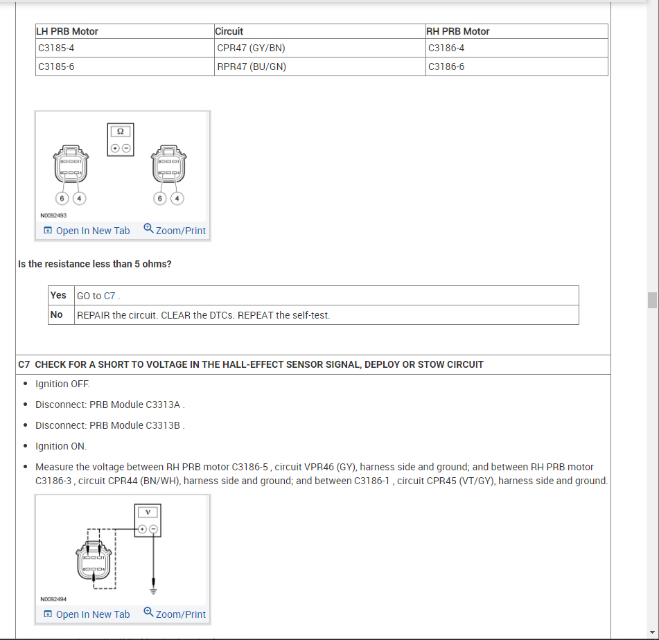
Task: Click the 'Ignition OFF.' bullet
Action: coord(62,384)
